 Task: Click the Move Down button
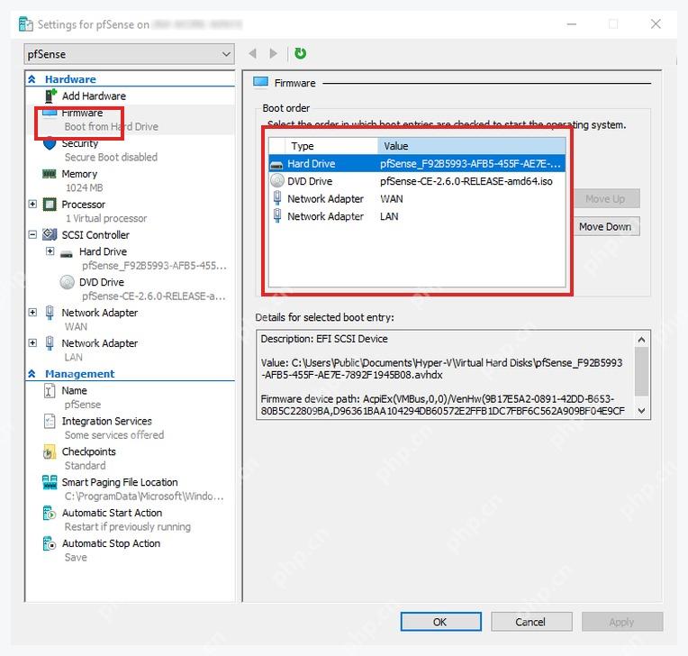tap(605, 226)
